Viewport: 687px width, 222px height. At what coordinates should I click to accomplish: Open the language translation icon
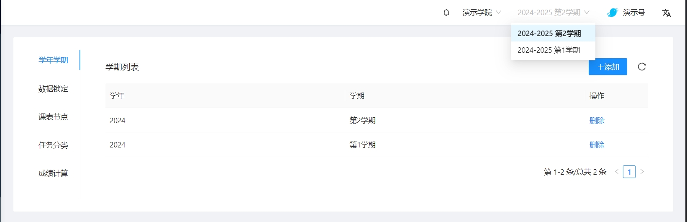click(666, 13)
